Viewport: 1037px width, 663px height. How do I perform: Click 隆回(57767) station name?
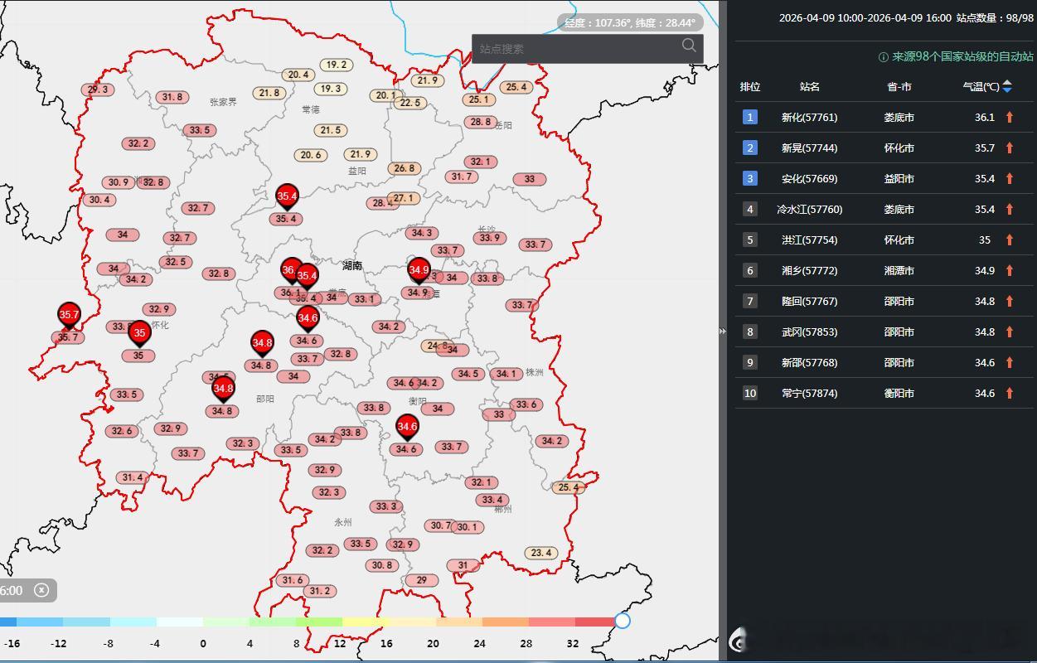coord(810,301)
